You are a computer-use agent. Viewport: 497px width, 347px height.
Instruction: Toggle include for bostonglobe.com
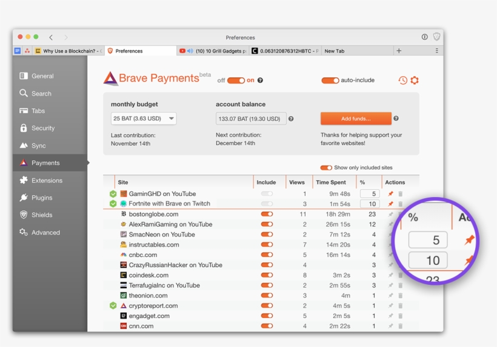click(267, 214)
